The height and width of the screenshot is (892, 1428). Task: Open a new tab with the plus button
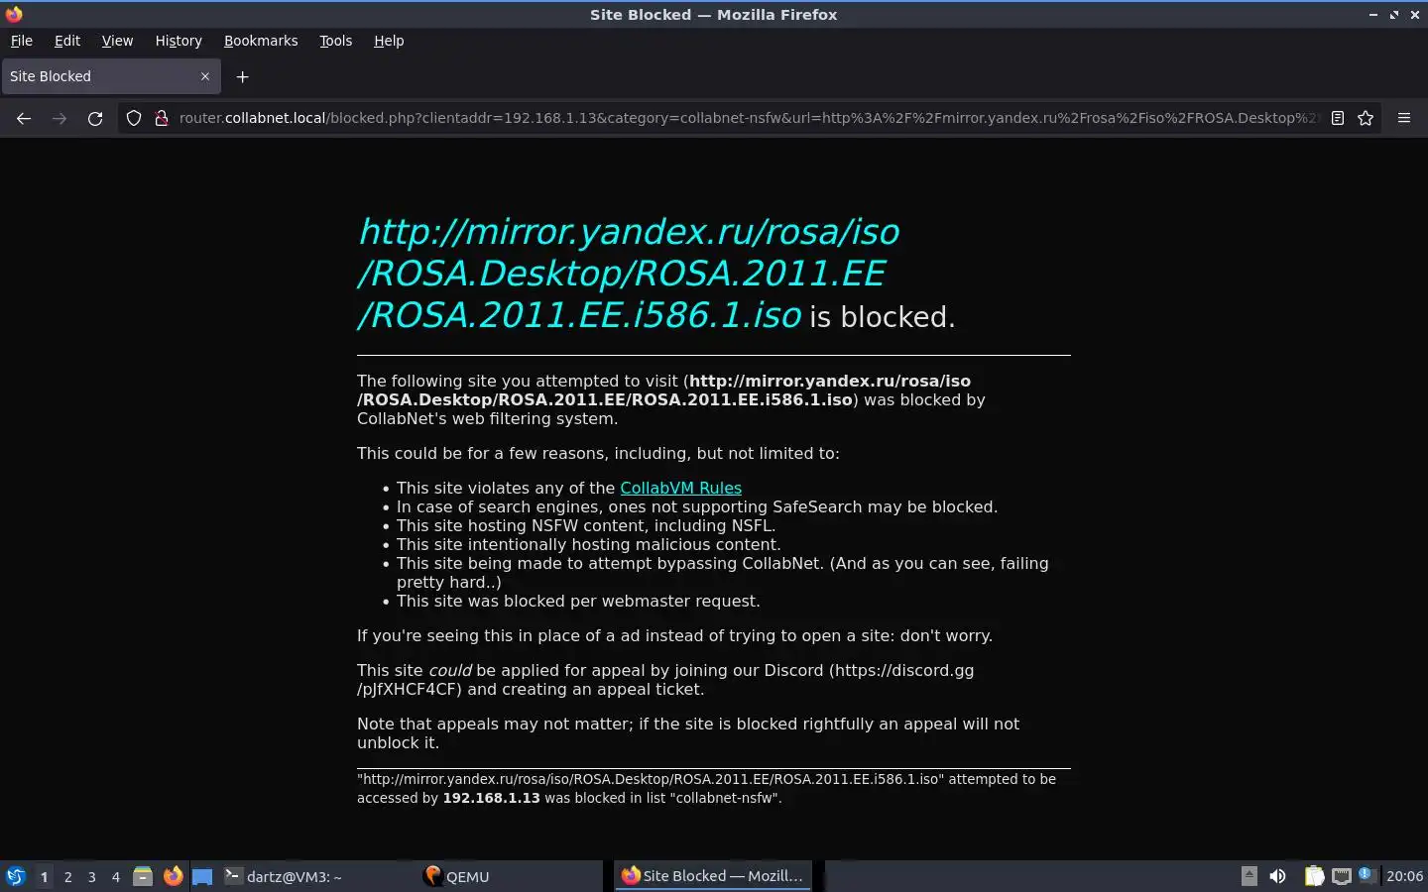(x=242, y=76)
